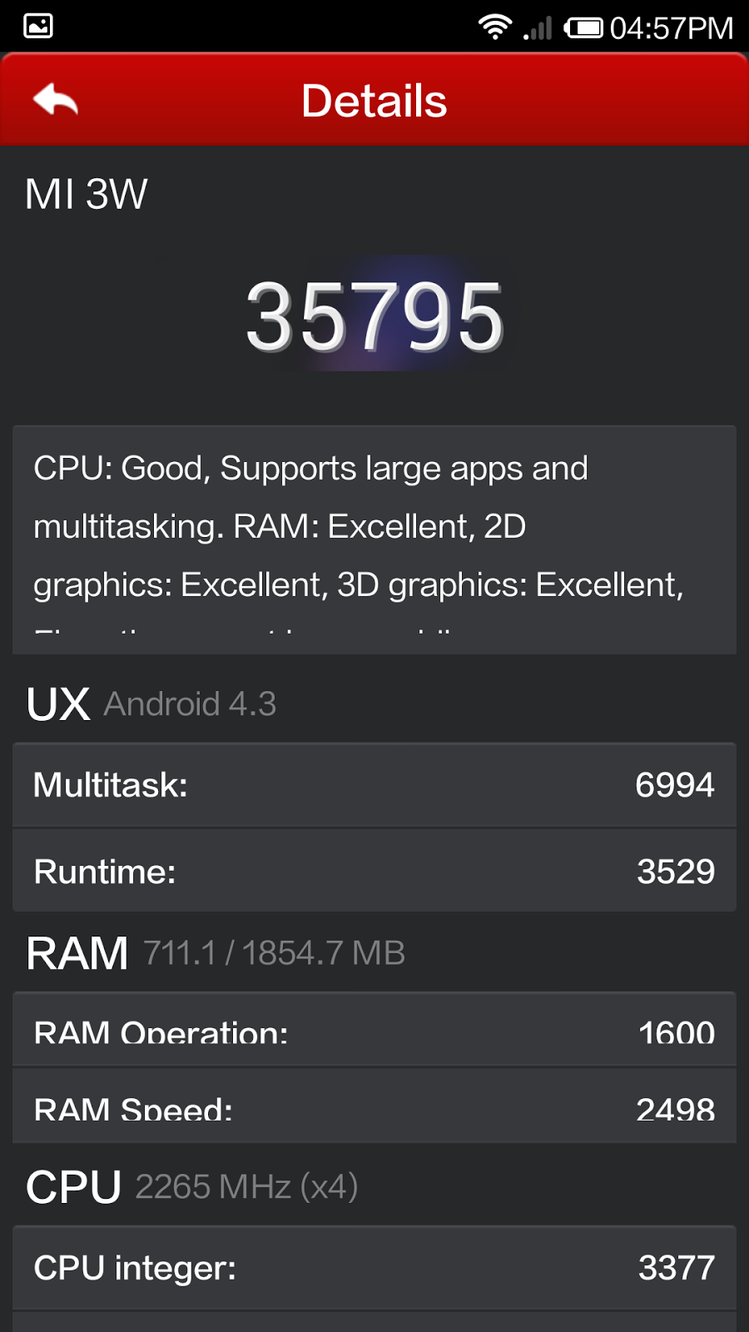Tap the CPU section header
The image size is (749, 1332).
tap(74, 1187)
